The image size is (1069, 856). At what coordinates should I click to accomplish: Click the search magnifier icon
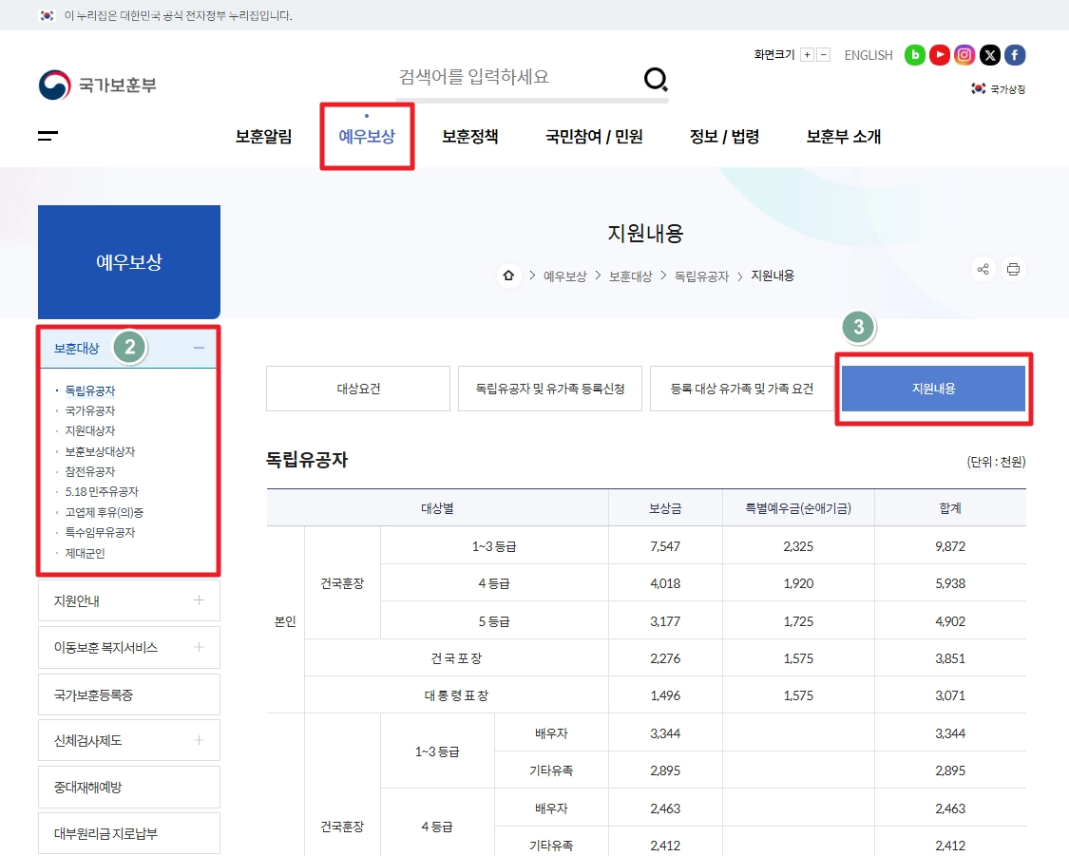tap(655, 81)
